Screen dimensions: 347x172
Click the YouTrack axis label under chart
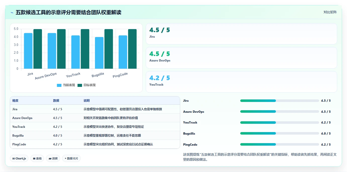point(73,75)
